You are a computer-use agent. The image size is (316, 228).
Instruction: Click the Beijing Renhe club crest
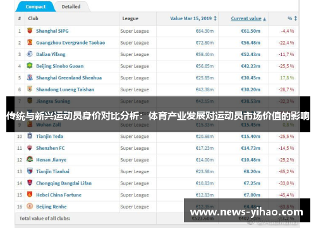(30, 206)
